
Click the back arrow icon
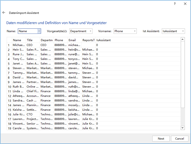[4, 13]
